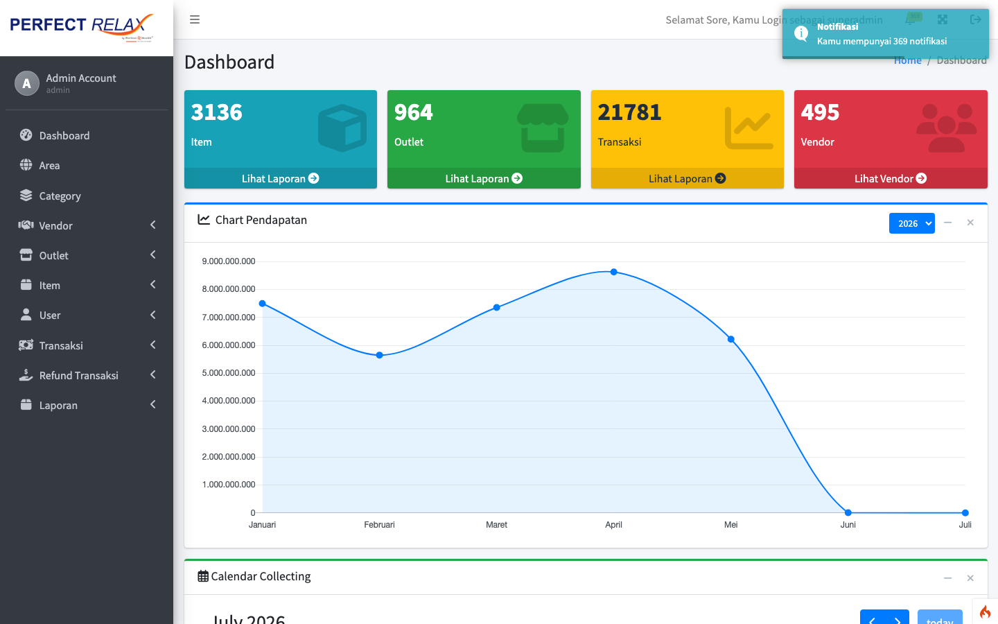Click Lihat Laporan on the Outlet card
Image resolution: width=998 pixels, height=624 pixels.
tap(484, 178)
